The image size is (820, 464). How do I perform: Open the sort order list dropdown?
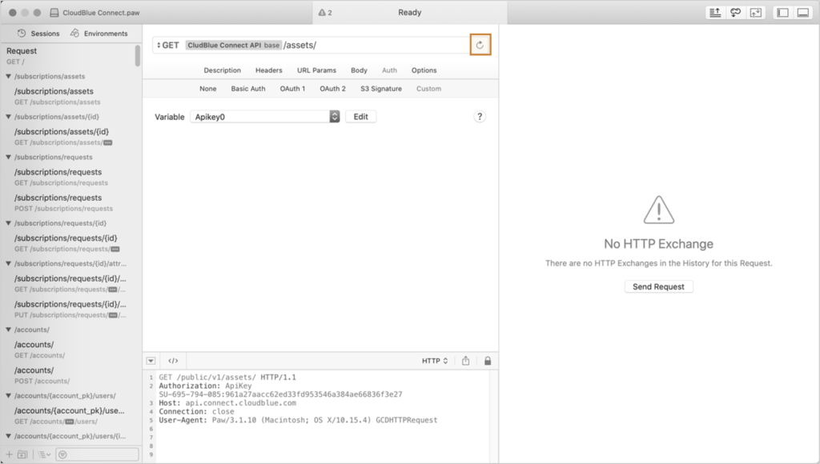pyautogui.click(x=45, y=454)
